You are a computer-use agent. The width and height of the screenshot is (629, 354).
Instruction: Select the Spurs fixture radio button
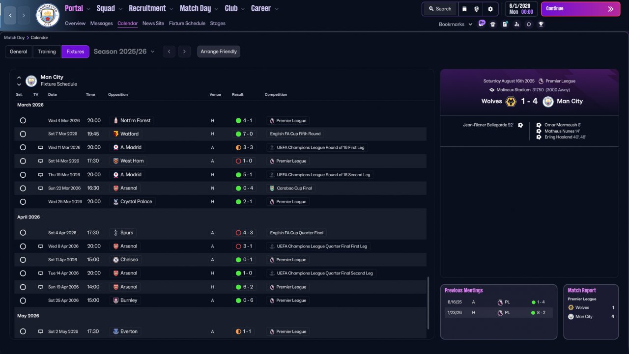click(23, 233)
